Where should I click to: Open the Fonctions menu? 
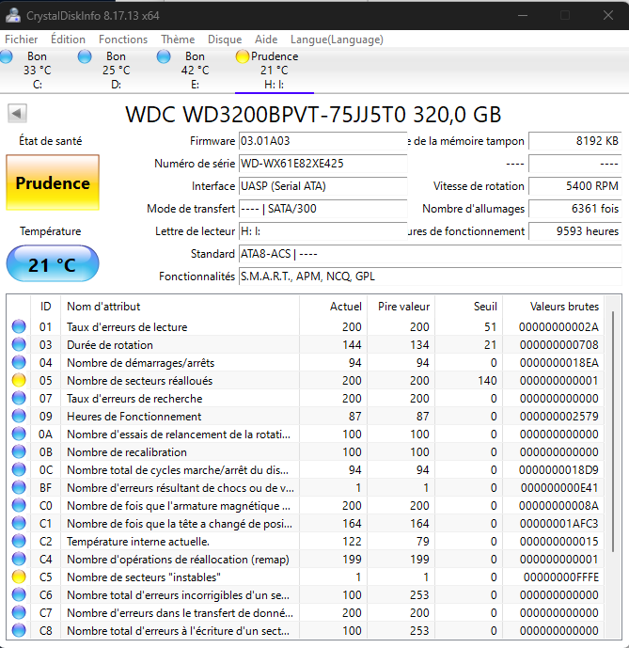123,40
